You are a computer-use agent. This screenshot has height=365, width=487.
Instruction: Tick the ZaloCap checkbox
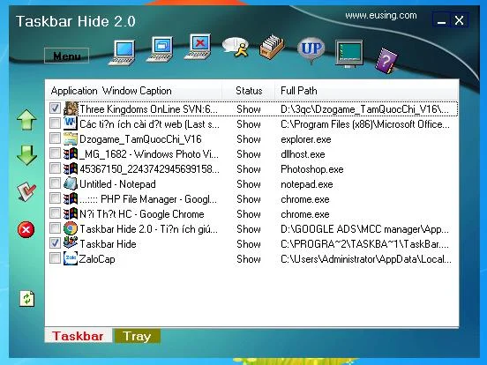coord(55,258)
